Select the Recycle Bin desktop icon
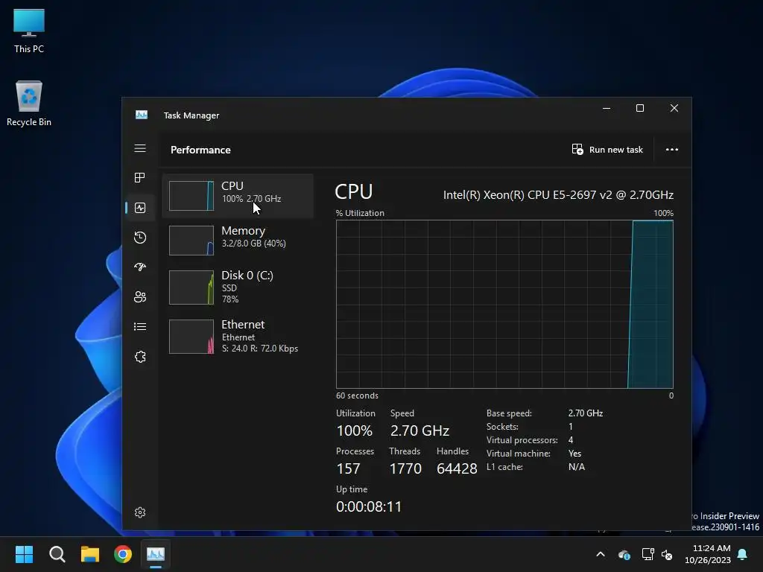Image resolution: width=763 pixels, height=572 pixels. [x=29, y=104]
